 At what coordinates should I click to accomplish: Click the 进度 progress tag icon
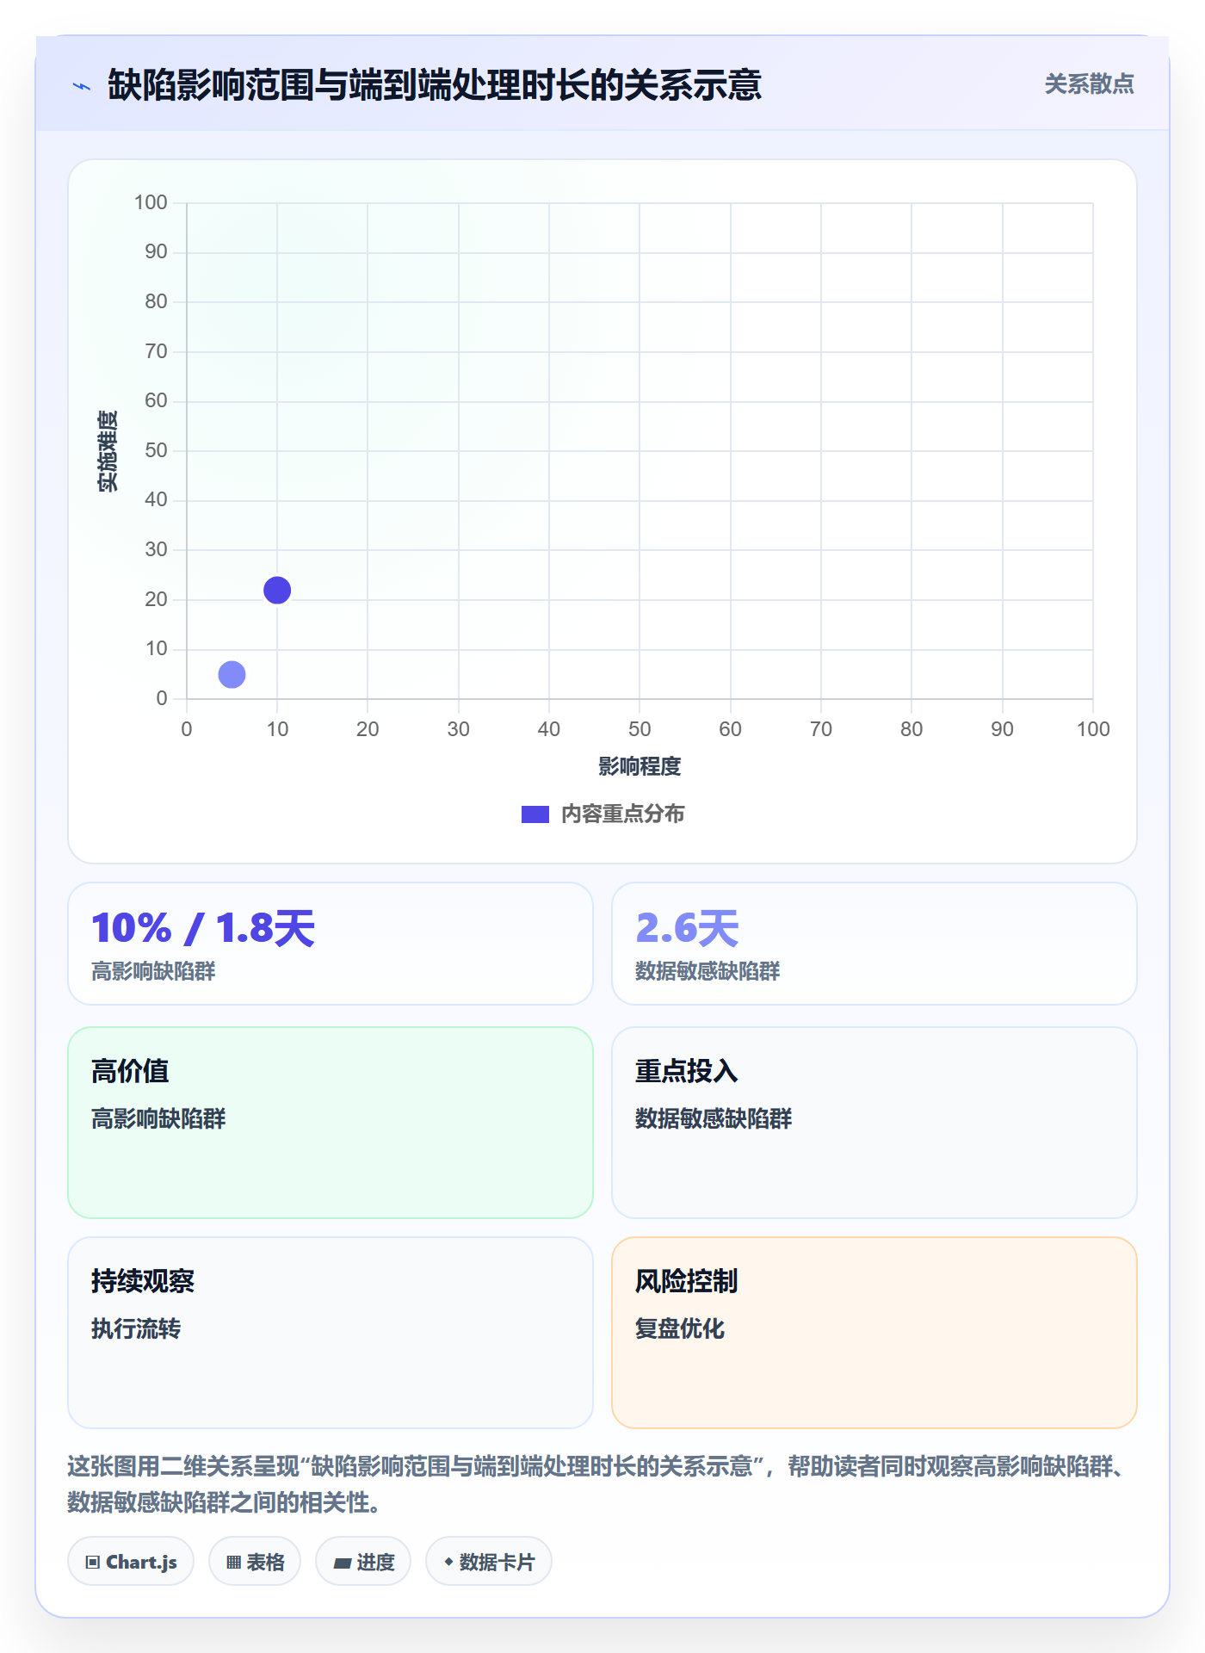tap(342, 1563)
